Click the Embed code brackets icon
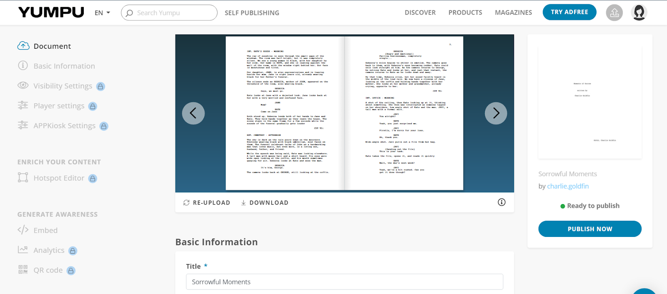The height and width of the screenshot is (294, 667). coord(23,230)
